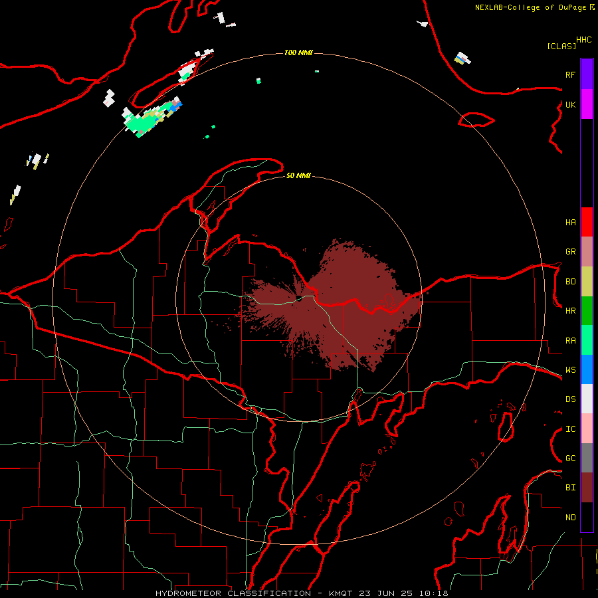Click the GR legend label
598x598 pixels.
tap(570, 252)
